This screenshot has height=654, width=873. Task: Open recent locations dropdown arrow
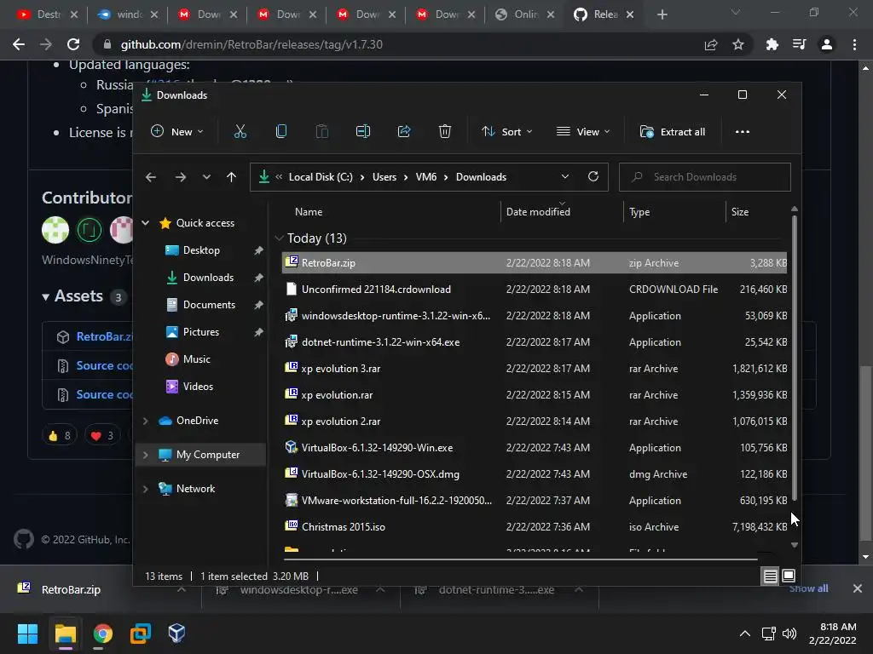(206, 177)
